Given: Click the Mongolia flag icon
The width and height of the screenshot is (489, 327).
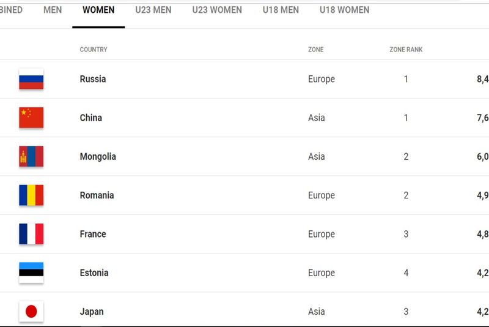Looking at the screenshot, I should pos(31,157).
